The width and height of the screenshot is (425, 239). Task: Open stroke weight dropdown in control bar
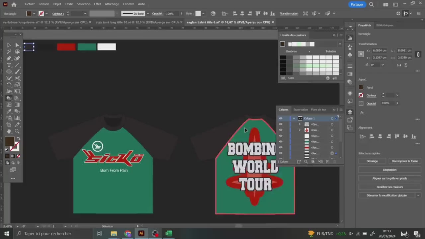point(85,14)
